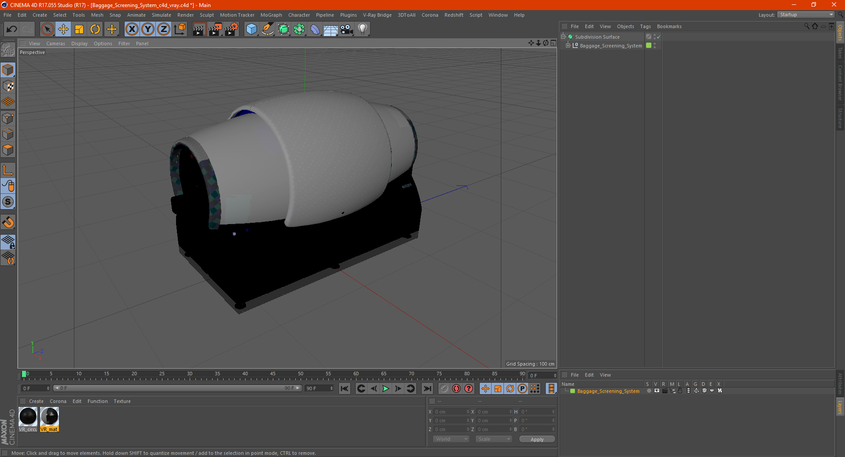Switch to Polygons mode
Viewport: 845px width, 457px height.
(8, 150)
